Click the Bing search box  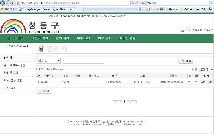[x=178, y=3]
